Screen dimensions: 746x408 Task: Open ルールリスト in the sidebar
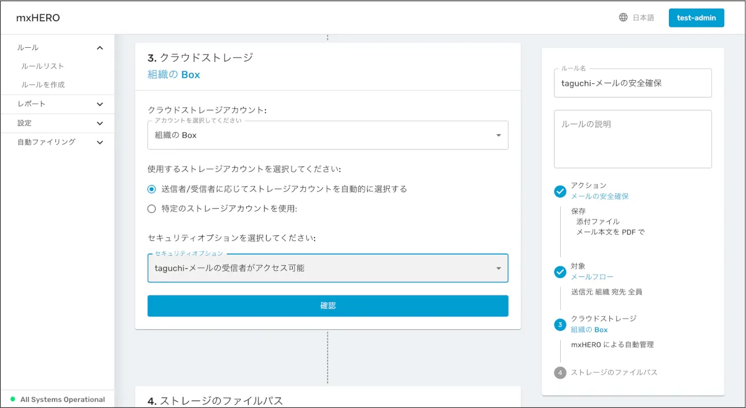pos(42,66)
